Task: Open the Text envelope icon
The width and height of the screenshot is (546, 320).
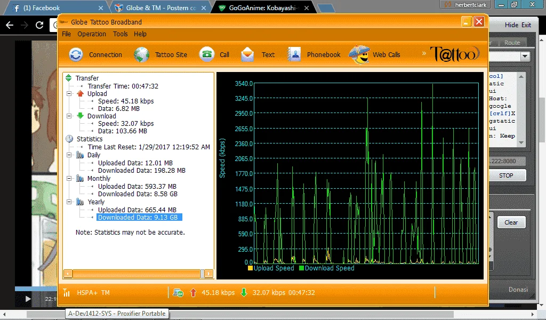Action: 247,55
